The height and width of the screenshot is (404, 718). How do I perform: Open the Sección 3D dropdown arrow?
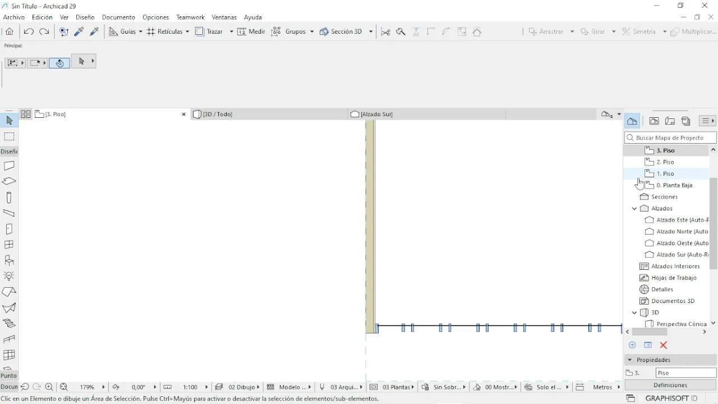pyautogui.click(x=371, y=32)
